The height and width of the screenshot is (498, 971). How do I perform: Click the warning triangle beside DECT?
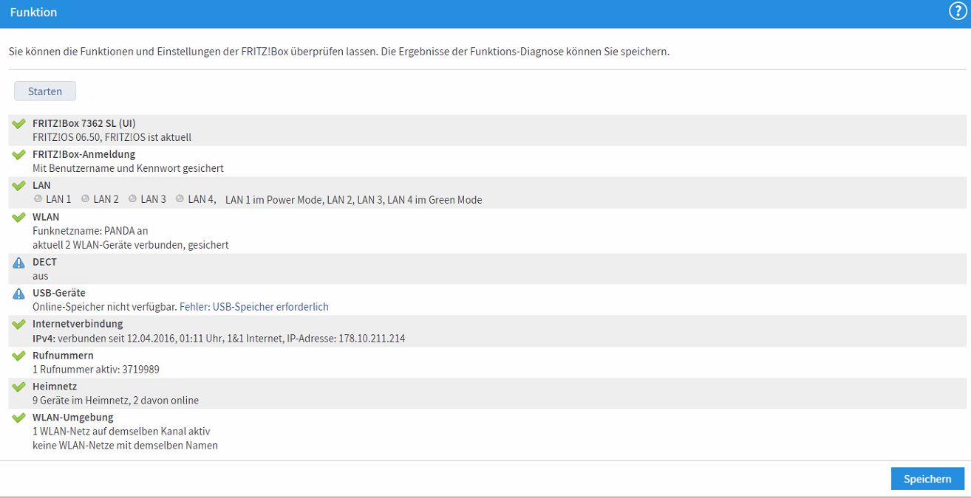point(19,262)
